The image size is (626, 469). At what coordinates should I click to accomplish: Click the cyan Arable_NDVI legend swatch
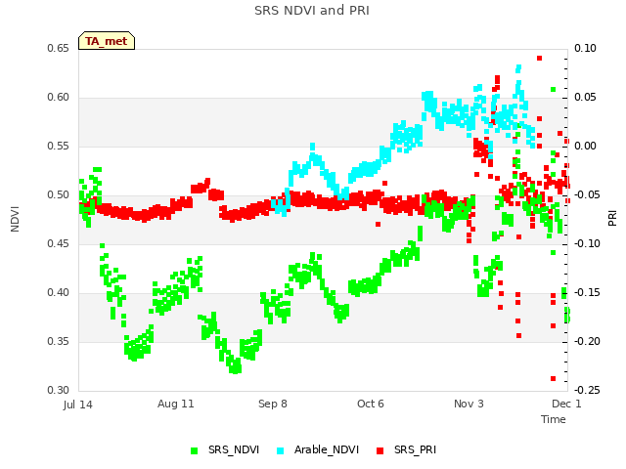[281, 450]
